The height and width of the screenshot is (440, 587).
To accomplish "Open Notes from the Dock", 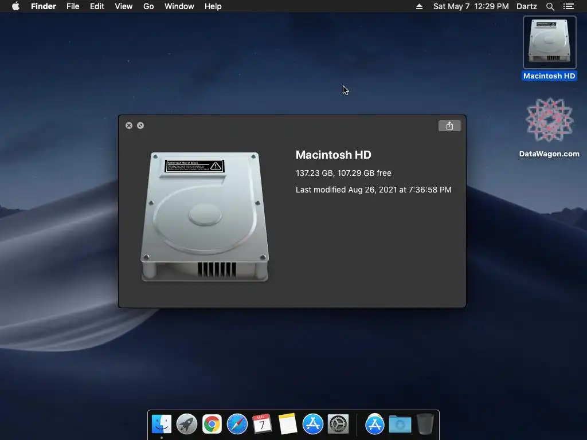I will click(x=288, y=425).
